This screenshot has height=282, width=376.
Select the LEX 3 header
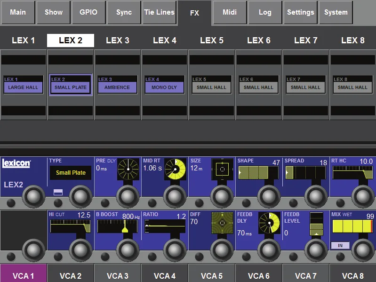tap(118, 40)
